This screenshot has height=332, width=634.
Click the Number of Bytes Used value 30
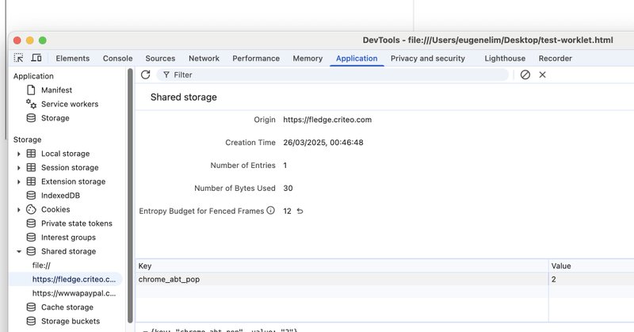tap(288, 188)
